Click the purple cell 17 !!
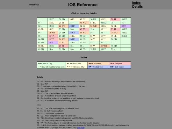This screenshot has height=129, width=172. [53, 43]
